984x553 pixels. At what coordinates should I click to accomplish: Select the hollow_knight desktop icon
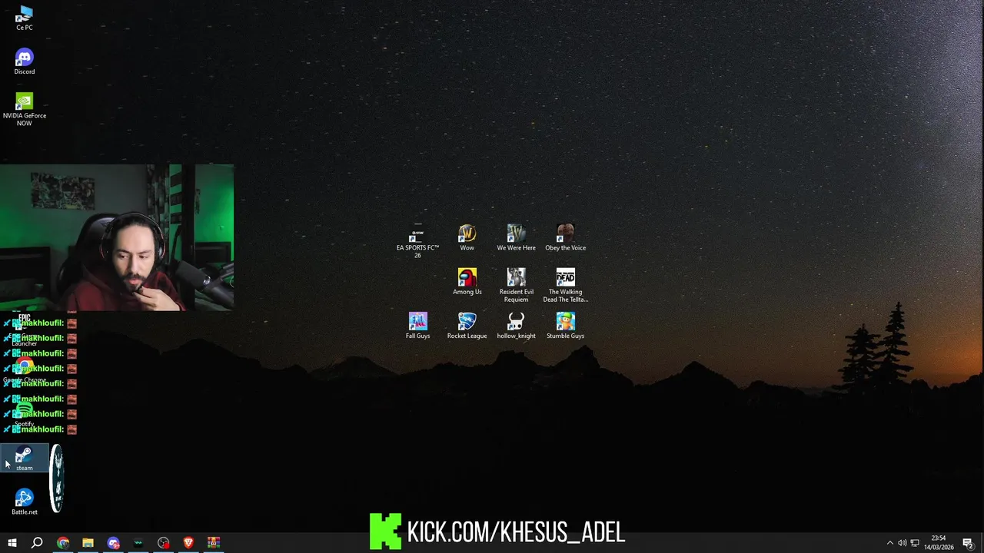516,326
